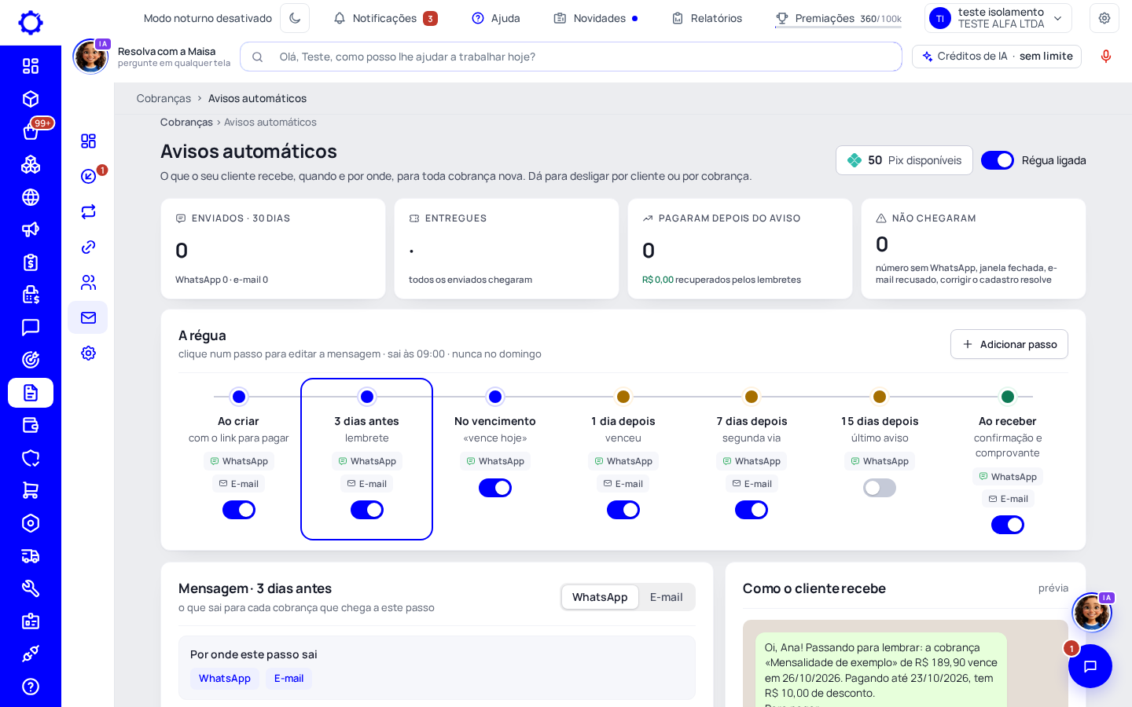
Task: Select the 7 dias depois timeline dot
Action: pyautogui.click(x=752, y=397)
